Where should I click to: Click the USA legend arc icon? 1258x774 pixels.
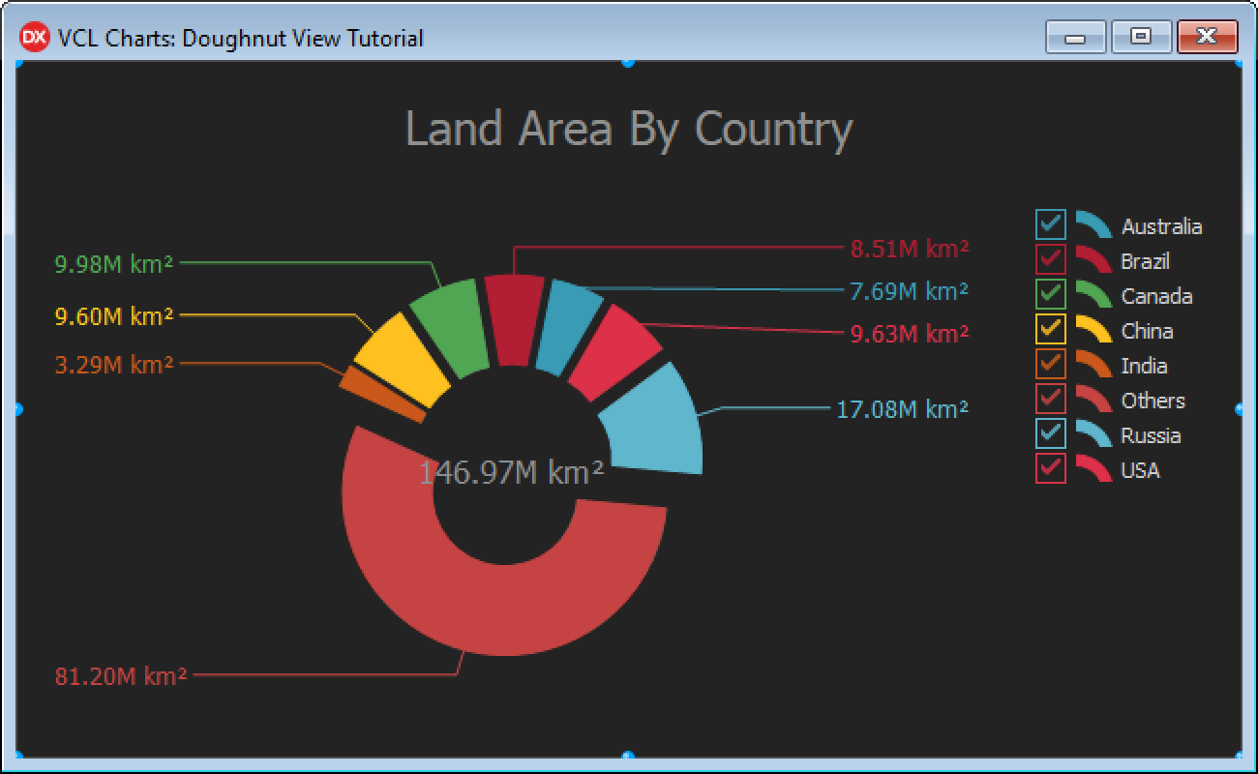pos(1093,468)
